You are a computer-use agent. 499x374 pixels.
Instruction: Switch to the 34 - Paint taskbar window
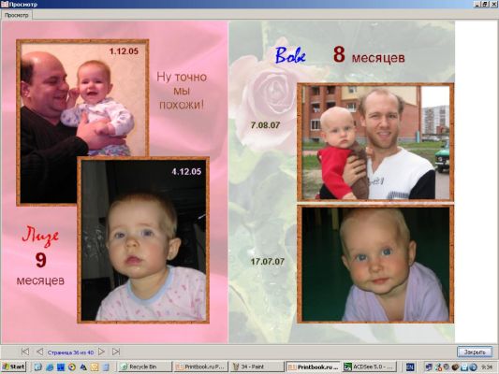[x=257, y=367]
